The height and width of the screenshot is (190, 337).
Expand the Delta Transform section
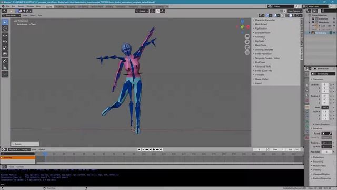click(322, 125)
